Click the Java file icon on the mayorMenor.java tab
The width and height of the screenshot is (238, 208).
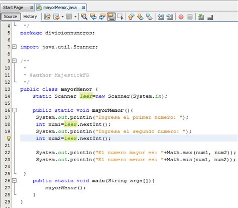pyautogui.click(x=39, y=8)
